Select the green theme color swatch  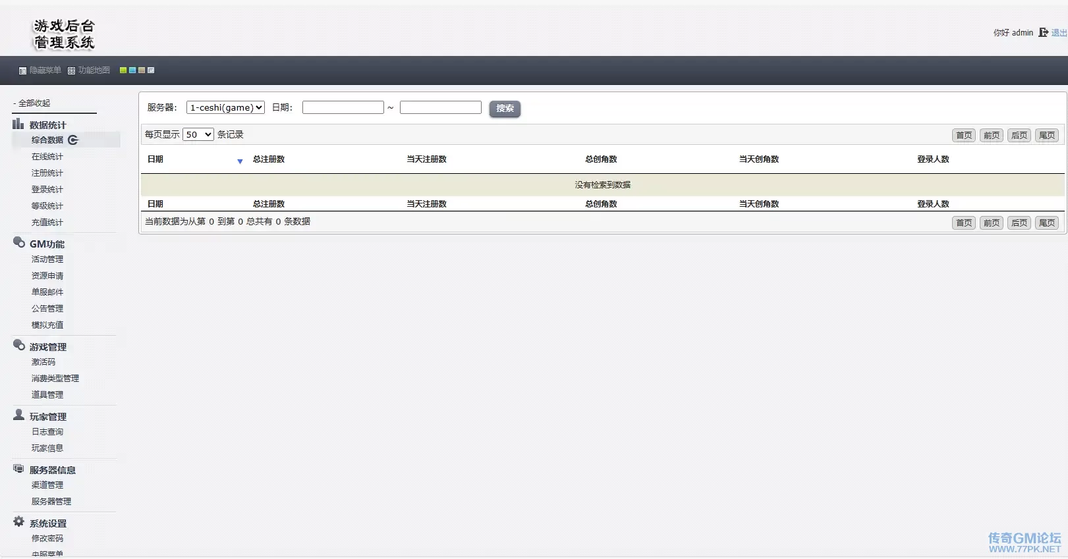tap(123, 70)
